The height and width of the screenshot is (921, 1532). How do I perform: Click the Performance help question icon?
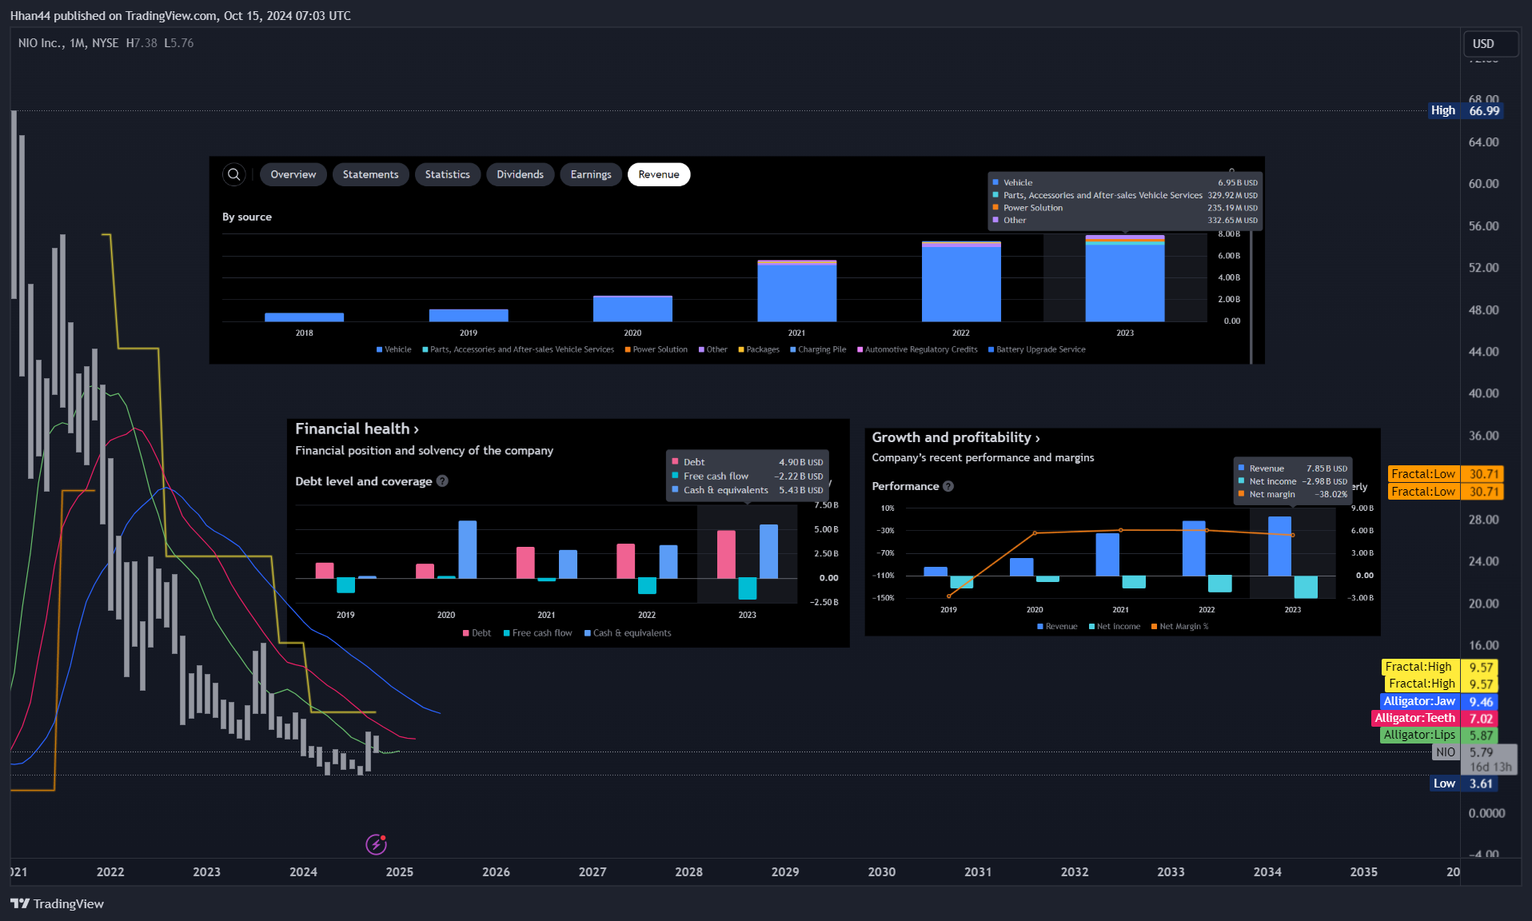948,486
